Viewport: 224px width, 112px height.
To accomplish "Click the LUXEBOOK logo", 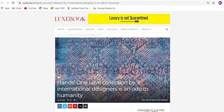I will pyautogui.click(x=70, y=19).
